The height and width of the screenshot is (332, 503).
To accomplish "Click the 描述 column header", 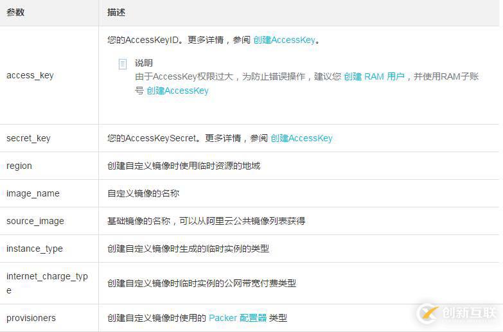I will click(x=116, y=12).
